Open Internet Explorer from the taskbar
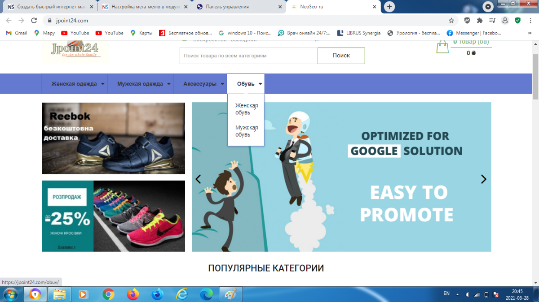The height and width of the screenshot is (302, 539). point(182,294)
